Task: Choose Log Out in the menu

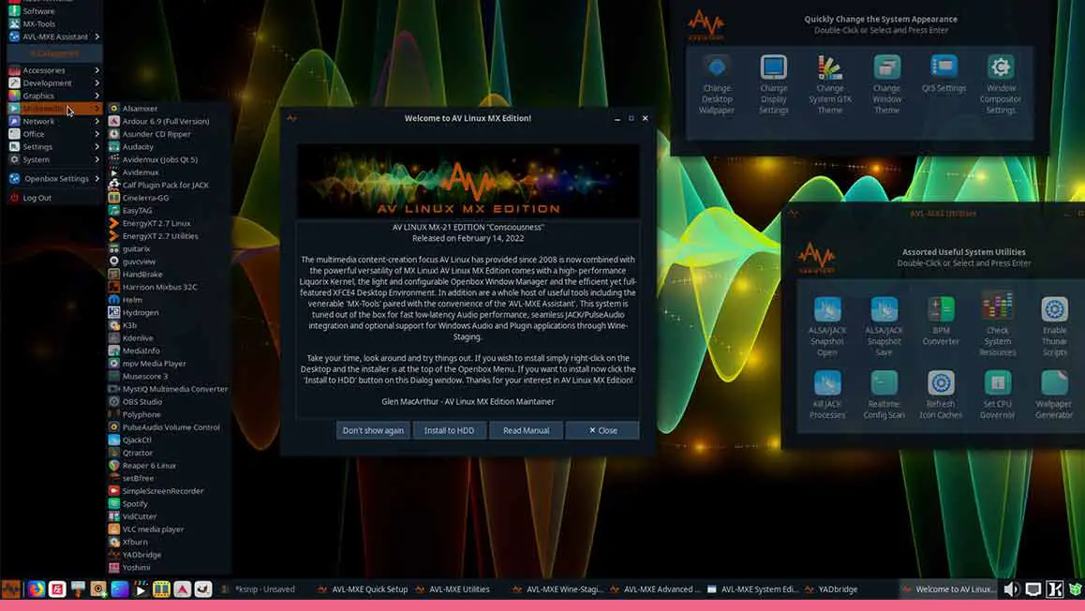Action: point(37,198)
